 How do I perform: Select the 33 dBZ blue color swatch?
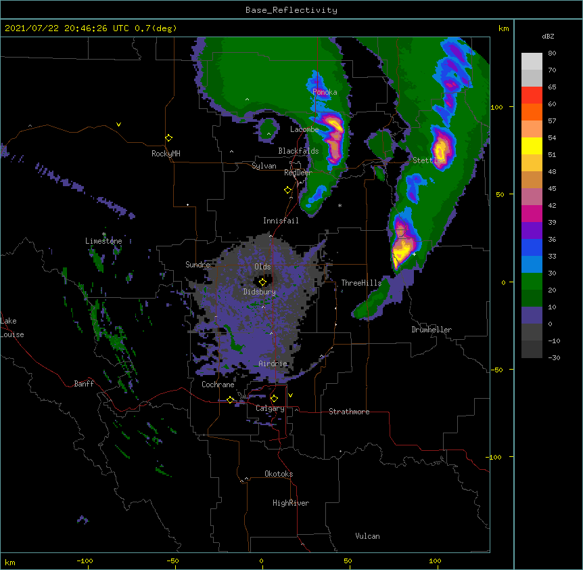point(532,247)
